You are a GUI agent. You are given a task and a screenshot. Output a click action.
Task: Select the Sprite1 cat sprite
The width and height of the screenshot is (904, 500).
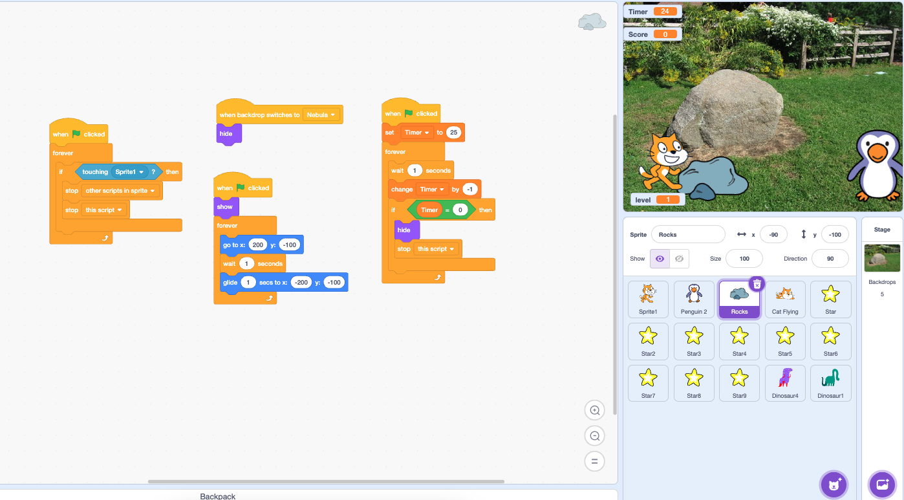648,299
